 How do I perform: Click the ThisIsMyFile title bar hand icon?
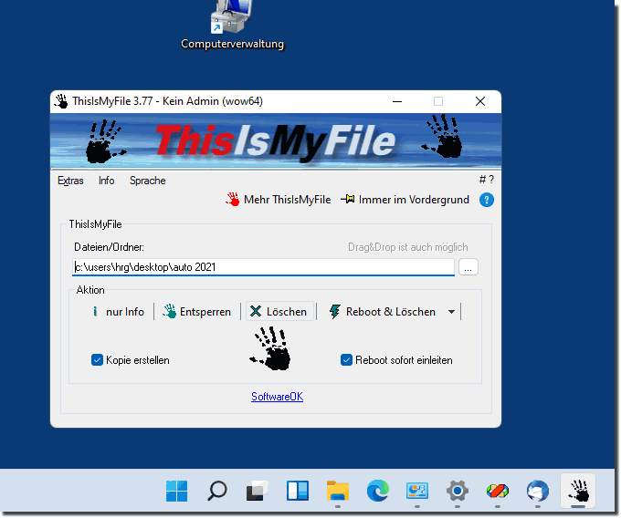click(x=61, y=101)
